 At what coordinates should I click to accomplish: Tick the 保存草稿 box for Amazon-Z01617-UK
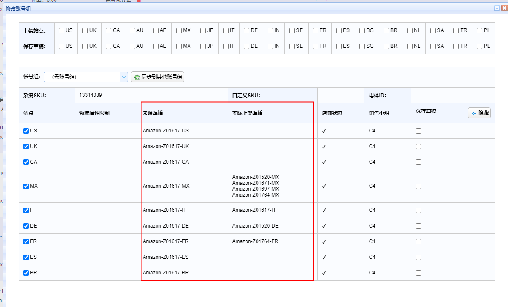click(419, 147)
